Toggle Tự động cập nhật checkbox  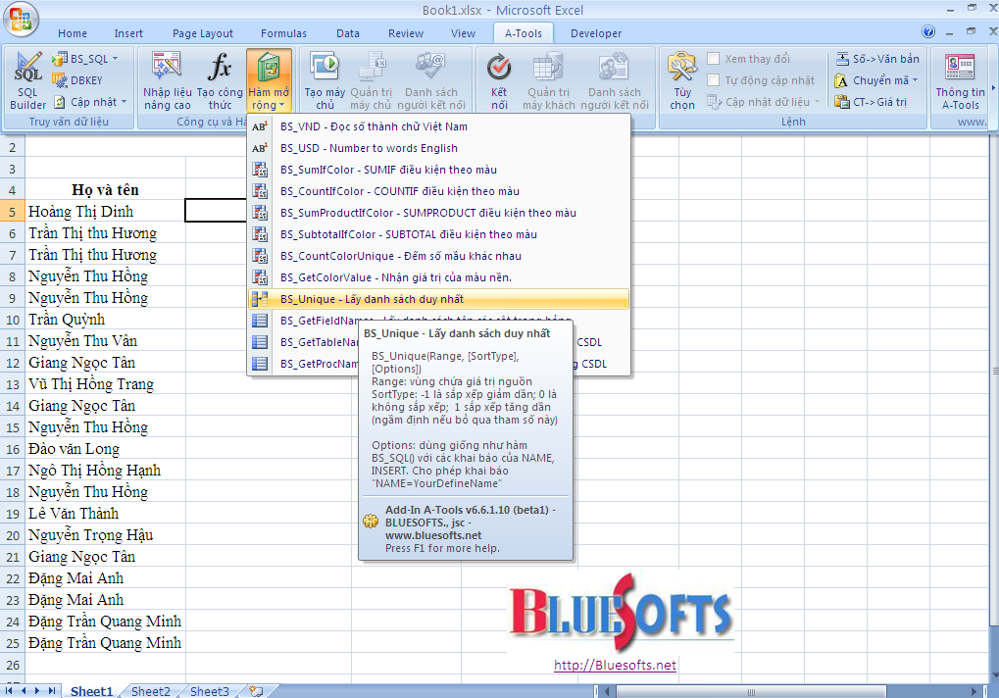click(x=714, y=80)
